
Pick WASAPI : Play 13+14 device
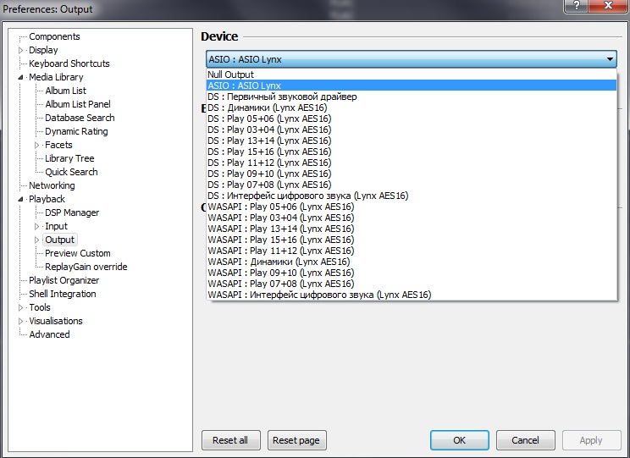tap(412, 229)
